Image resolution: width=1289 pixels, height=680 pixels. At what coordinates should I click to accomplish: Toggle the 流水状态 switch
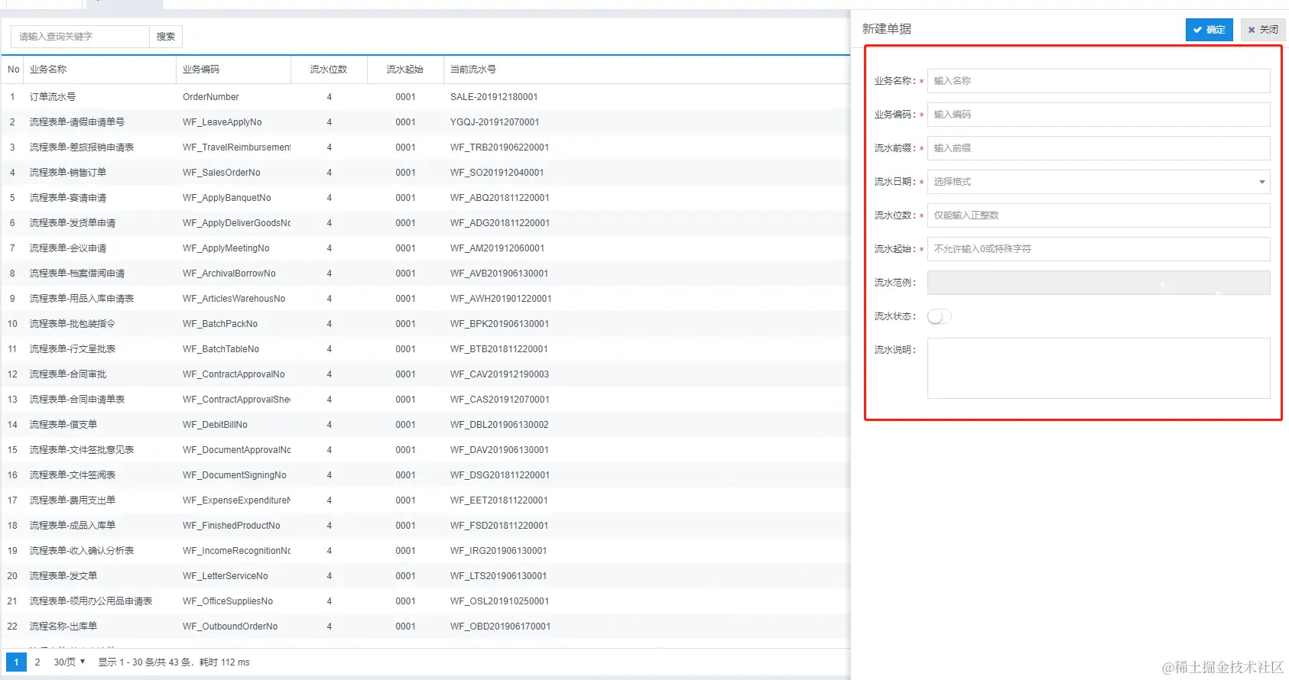[x=940, y=316]
